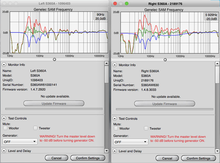Click the scrollbar thumb in Left S360A panel

(x=107, y=74)
